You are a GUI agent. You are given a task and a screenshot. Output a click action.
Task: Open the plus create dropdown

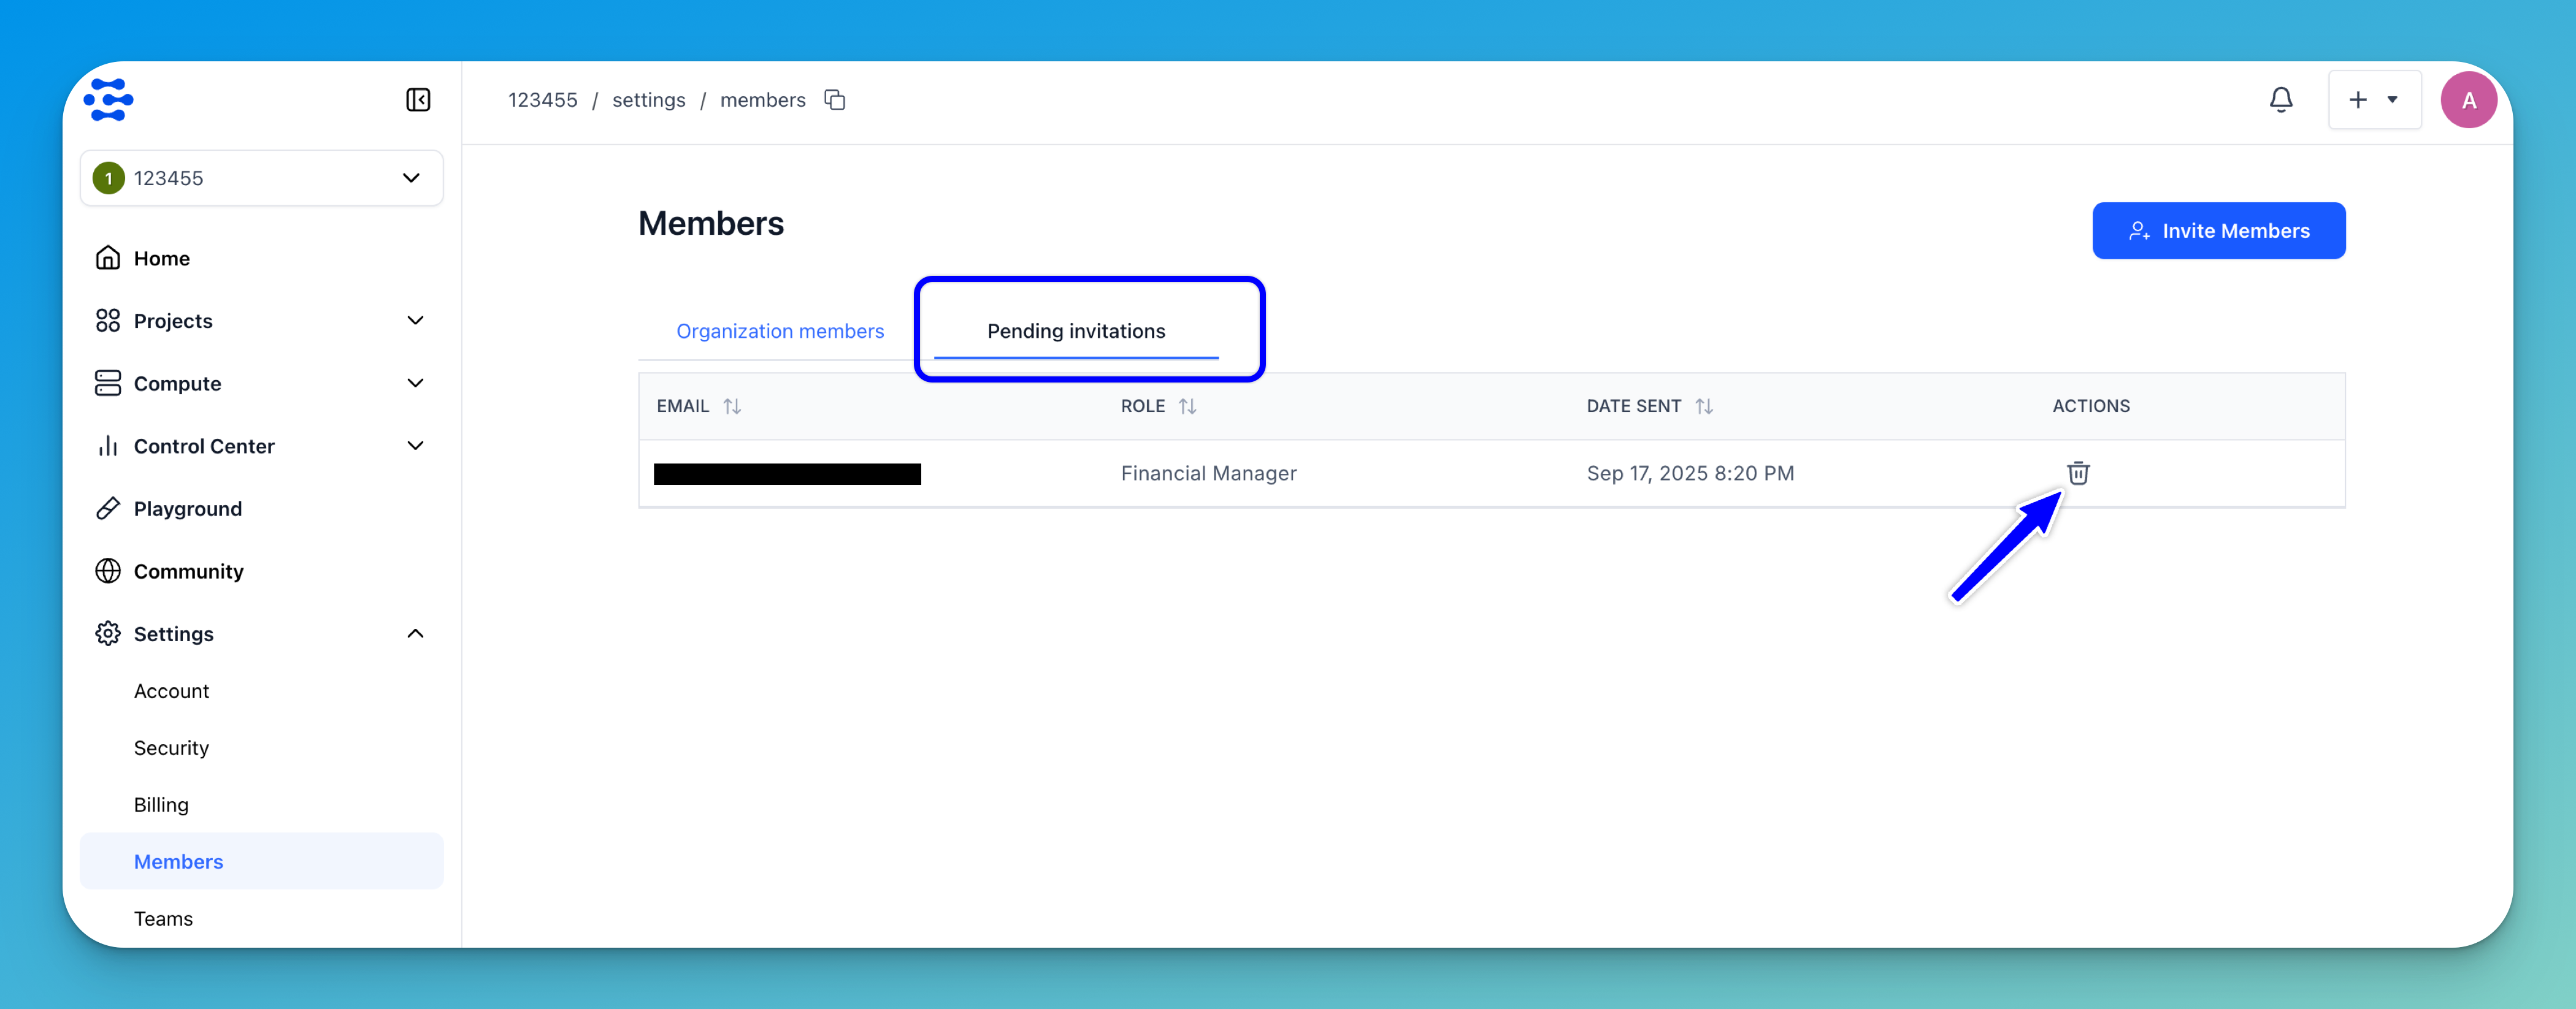pyautogui.click(x=2374, y=100)
